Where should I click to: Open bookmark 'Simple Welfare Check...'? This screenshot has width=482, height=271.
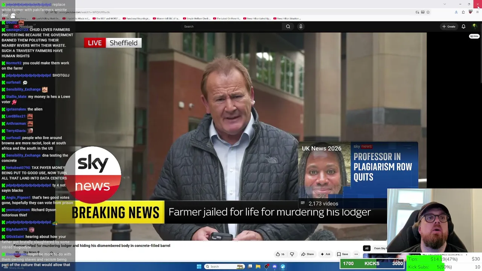pos(197,18)
